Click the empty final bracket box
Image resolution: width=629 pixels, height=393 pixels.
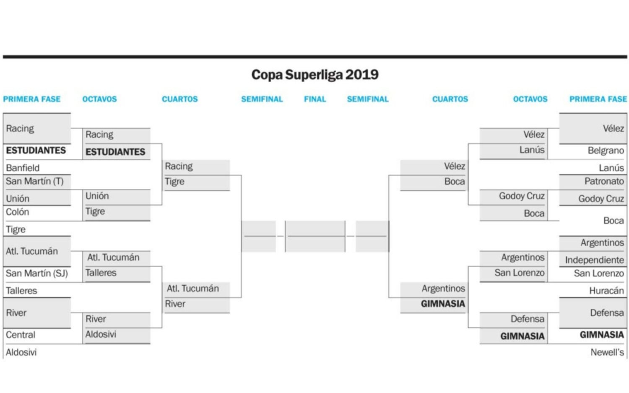point(315,236)
